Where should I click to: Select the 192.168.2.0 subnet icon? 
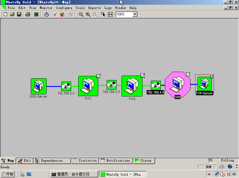[x=66, y=86]
